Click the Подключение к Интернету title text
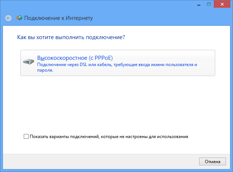 tap(58, 18)
